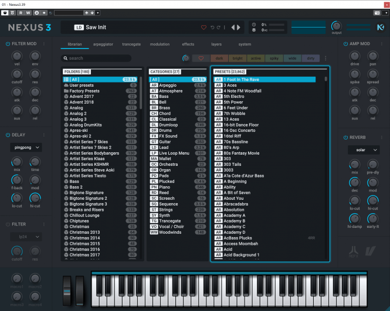The width and height of the screenshot is (390, 311).
Task: Toggle the AMP MOD power switch
Action: tap(345, 44)
